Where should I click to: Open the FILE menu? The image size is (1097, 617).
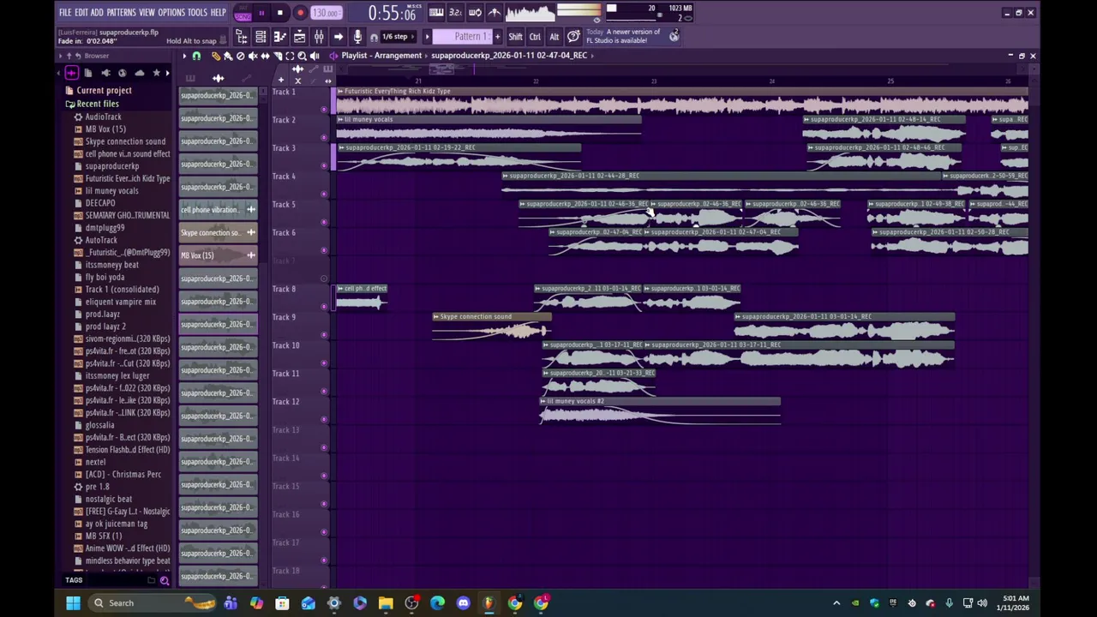pyautogui.click(x=65, y=13)
